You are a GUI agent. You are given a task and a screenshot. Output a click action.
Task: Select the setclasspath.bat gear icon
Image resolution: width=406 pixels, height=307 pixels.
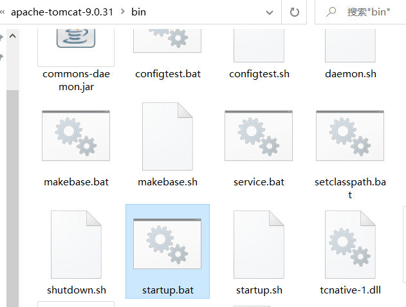(350, 136)
